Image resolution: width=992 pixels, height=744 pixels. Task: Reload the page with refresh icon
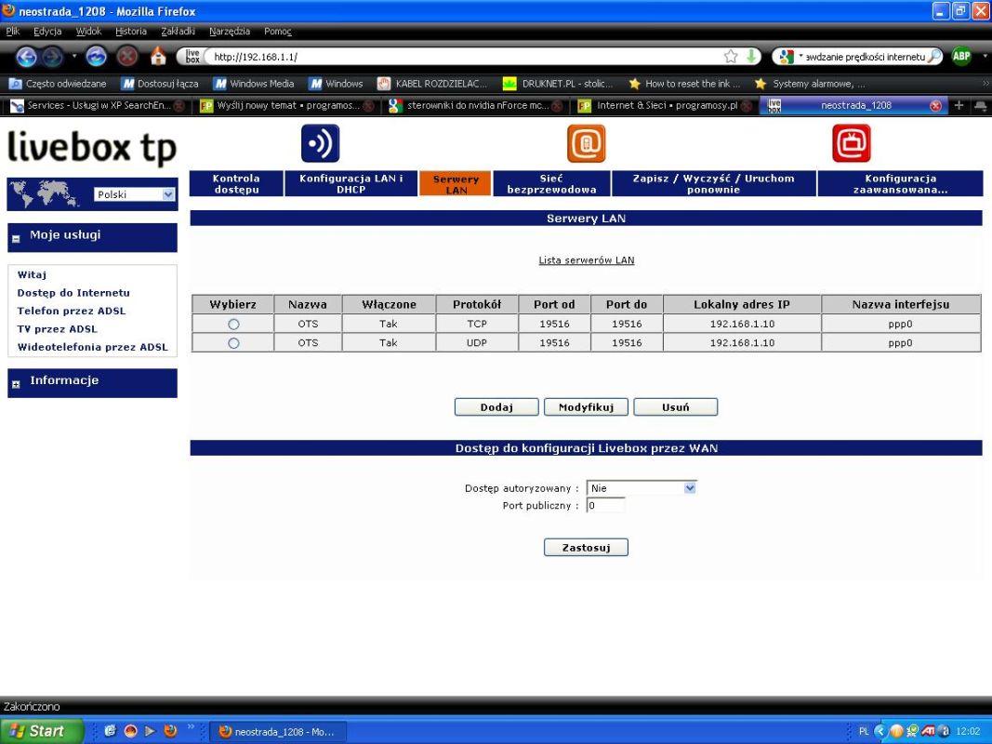pyautogui.click(x=96, y=57)
